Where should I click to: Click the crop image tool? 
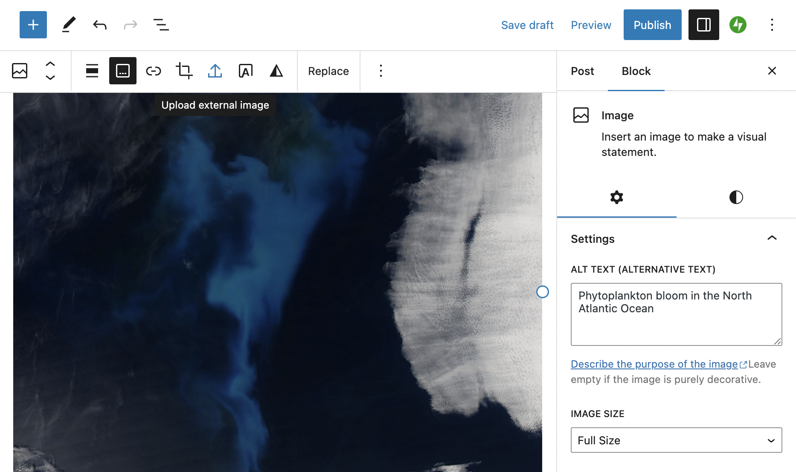(184, 71)
